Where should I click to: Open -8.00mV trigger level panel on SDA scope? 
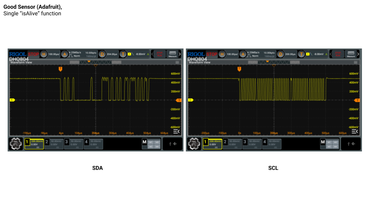(x=138, y=54)
